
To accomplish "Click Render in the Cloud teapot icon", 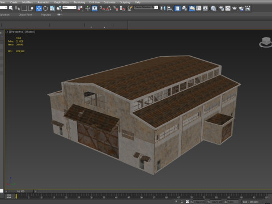I will point(241,8).
